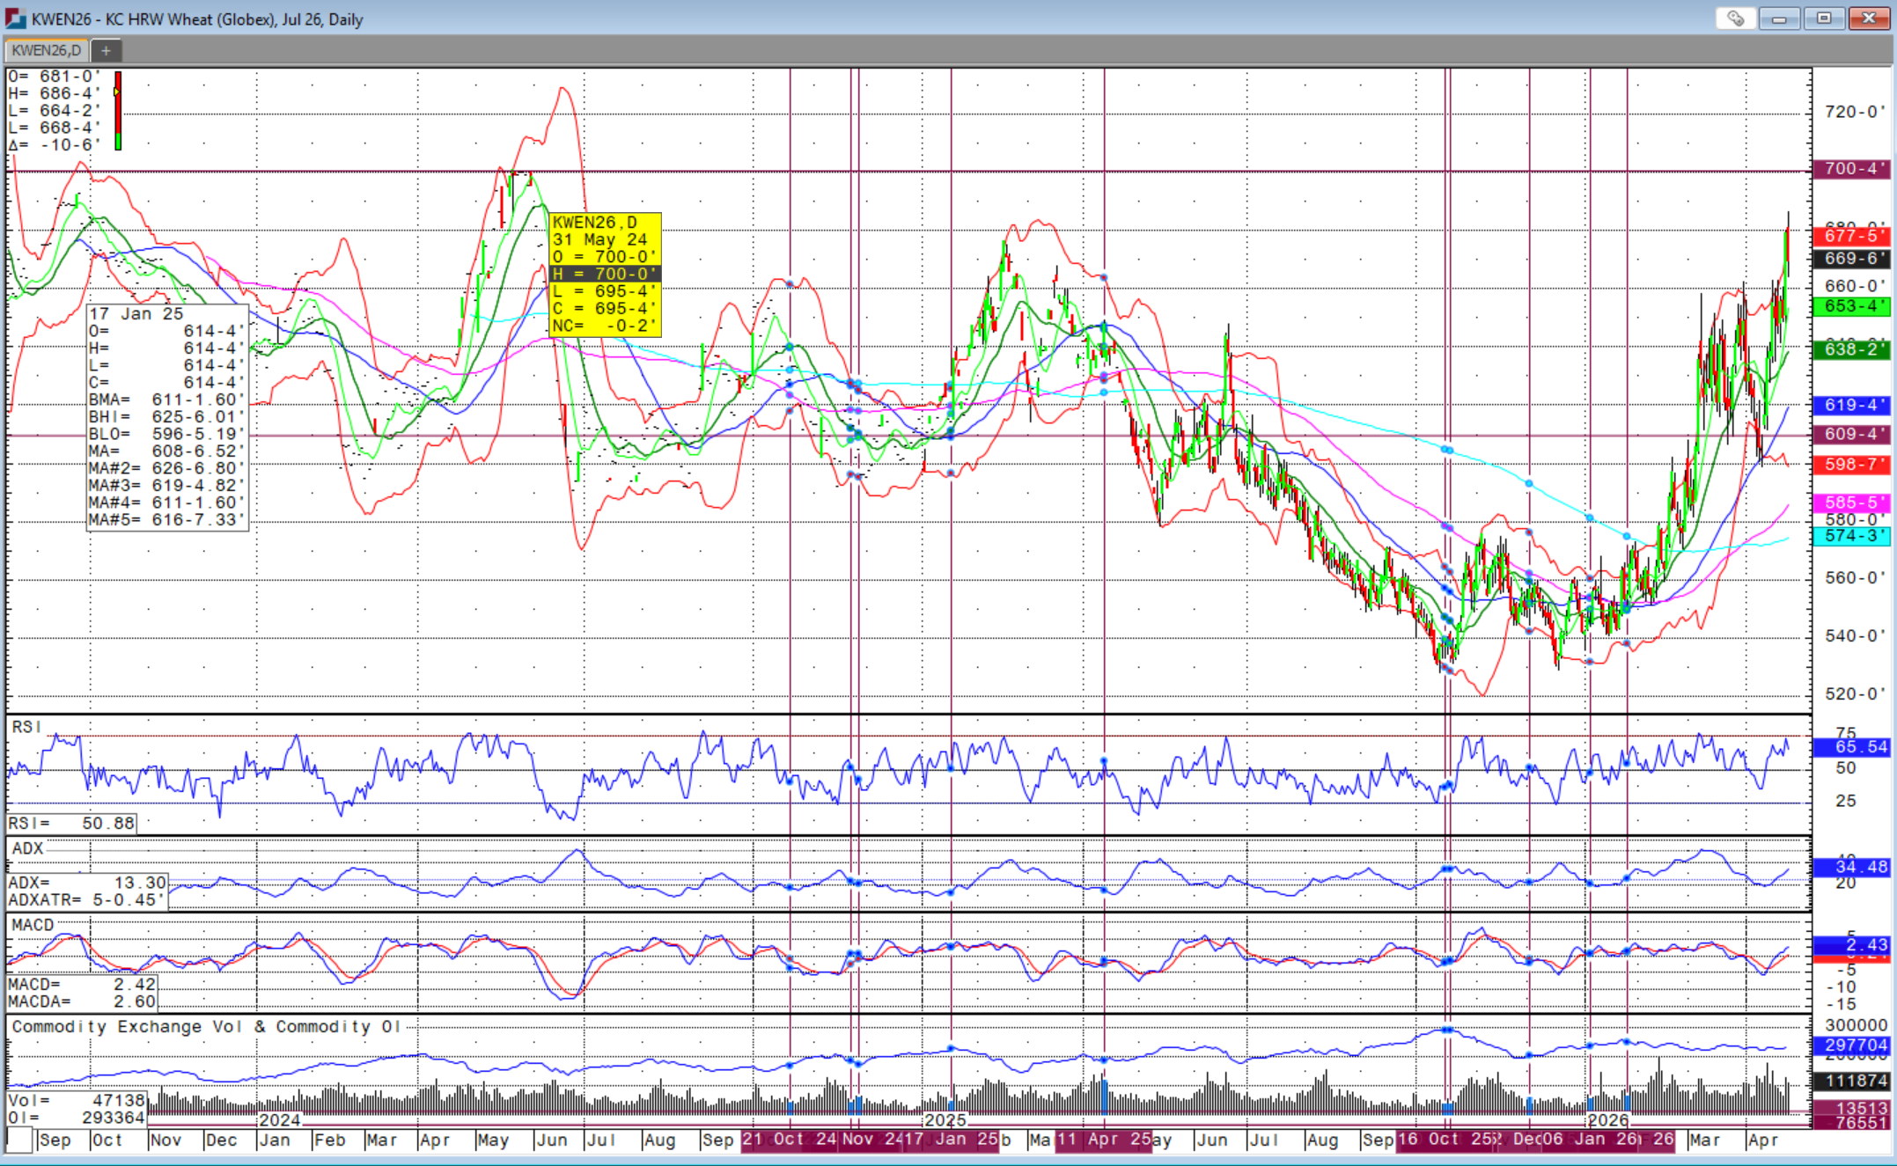Click the MACD study label
1897x1166 pixels.
[33, 925]
